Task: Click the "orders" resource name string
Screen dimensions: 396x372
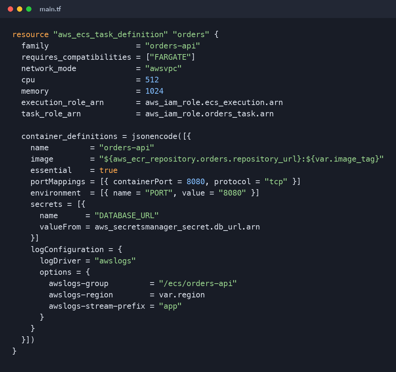Action: pyautogui.click(x=191, y=34)
